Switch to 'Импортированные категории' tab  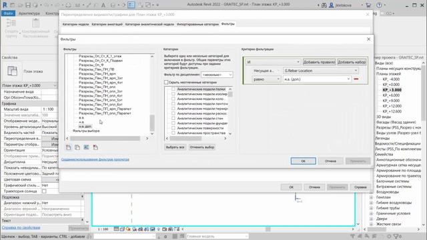197,24
